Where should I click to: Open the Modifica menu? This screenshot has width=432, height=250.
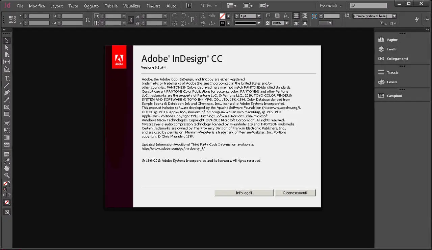click(x=37, y=6)
